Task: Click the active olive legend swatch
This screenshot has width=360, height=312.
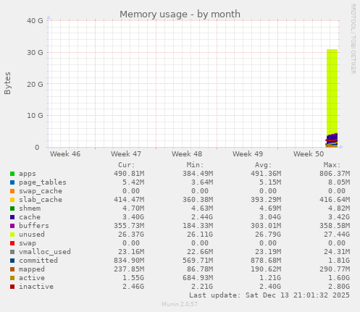Action: 12,278
